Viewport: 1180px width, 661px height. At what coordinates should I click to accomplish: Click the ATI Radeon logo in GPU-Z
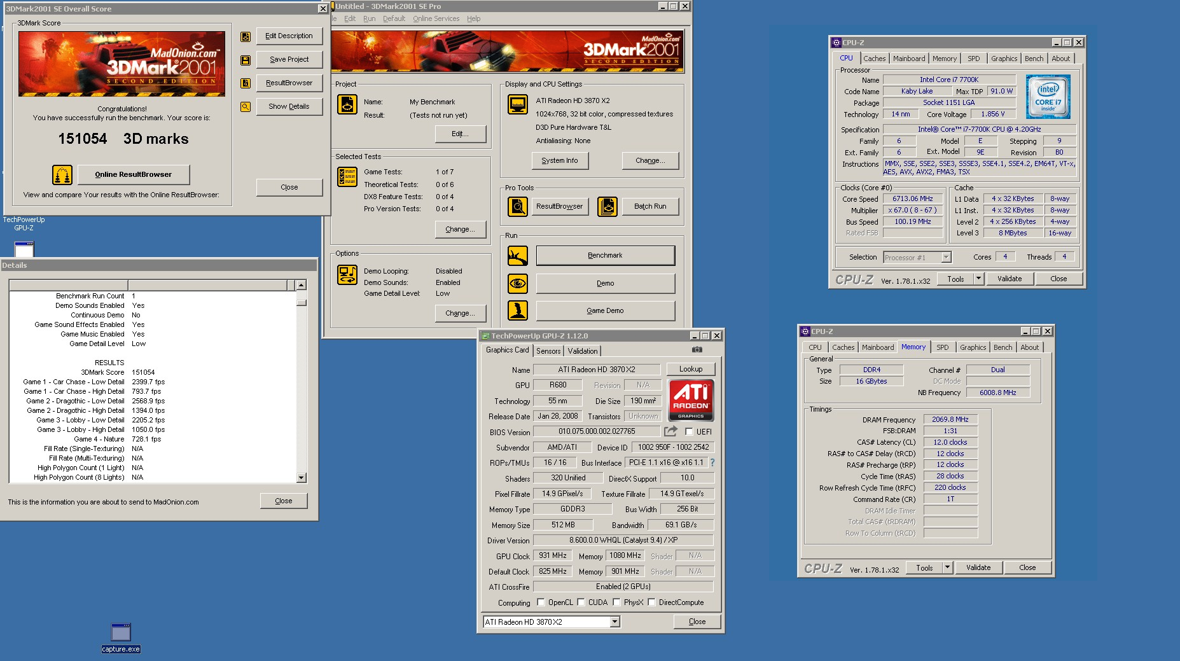tap(691, 400)
